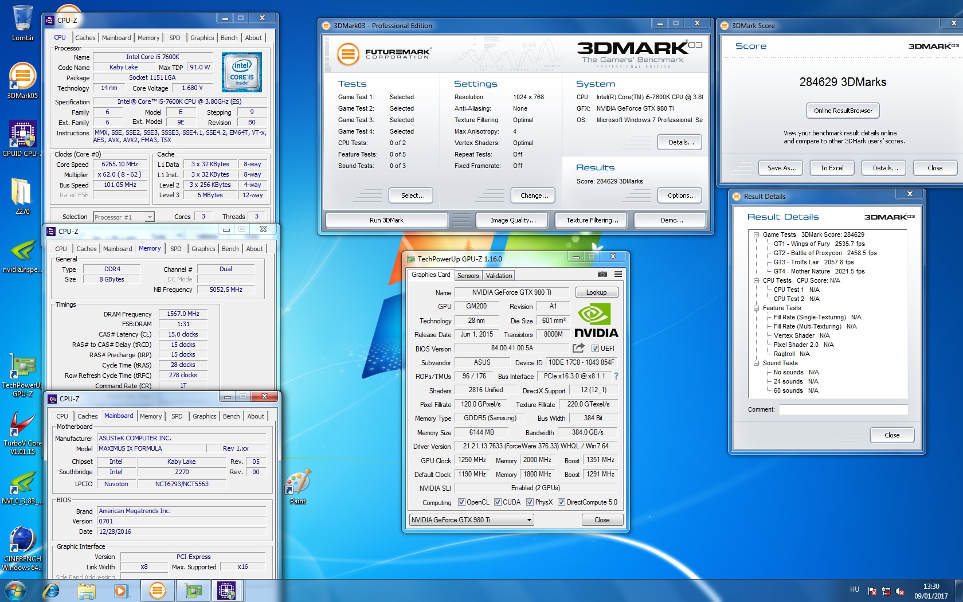Click the Texture Filtering... button
The height and width of the screenshot is (602, 963).
tap(592, 220)
